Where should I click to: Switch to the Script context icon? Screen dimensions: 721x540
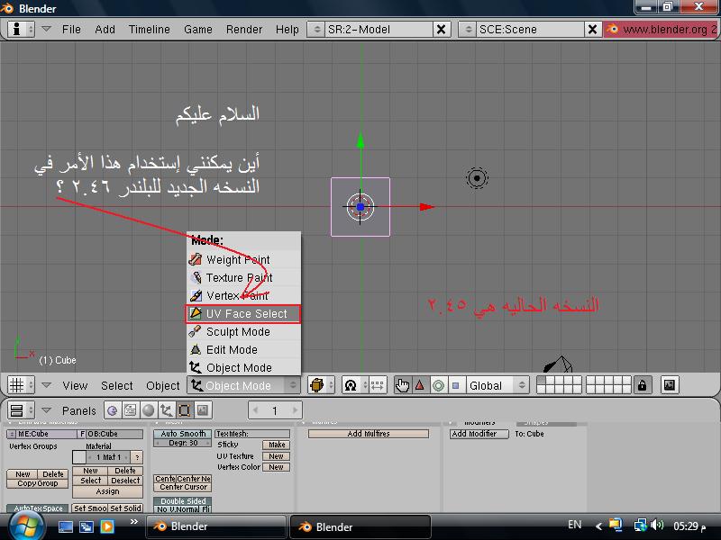pyautogui.click(x=131, y=410)
